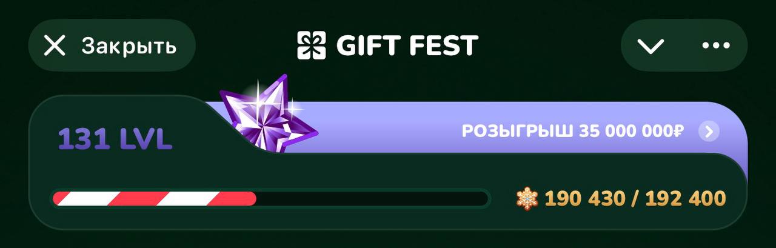
Task: Click the circular right-arrow icon on the banner
Action: (x=709, y=131)
